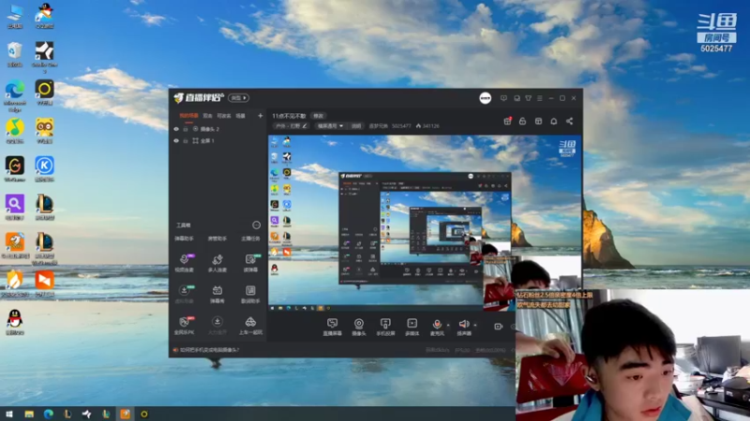The width and height of the screenshot is (750, 421).
Task: Open the 视频连麦 tool
Action: pyautogui.click(x=184, y=263)
